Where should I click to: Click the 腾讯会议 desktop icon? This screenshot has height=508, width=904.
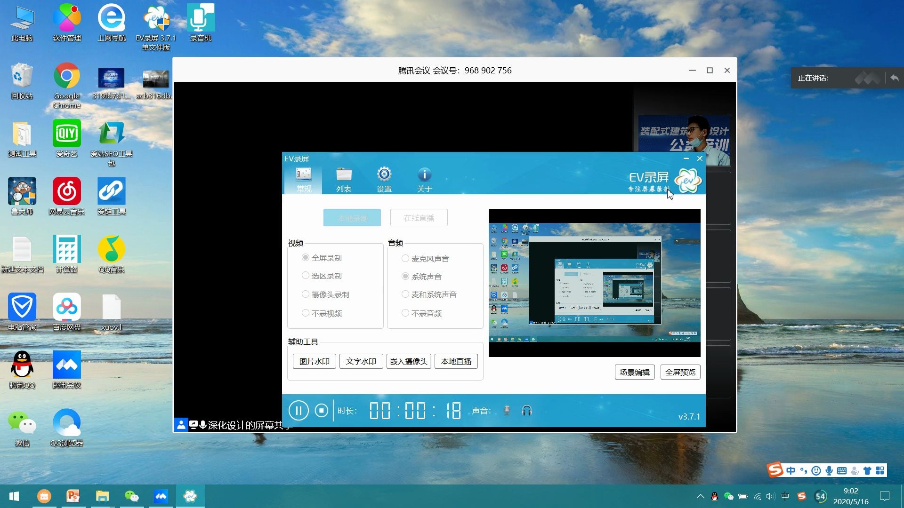pos(67,370)
